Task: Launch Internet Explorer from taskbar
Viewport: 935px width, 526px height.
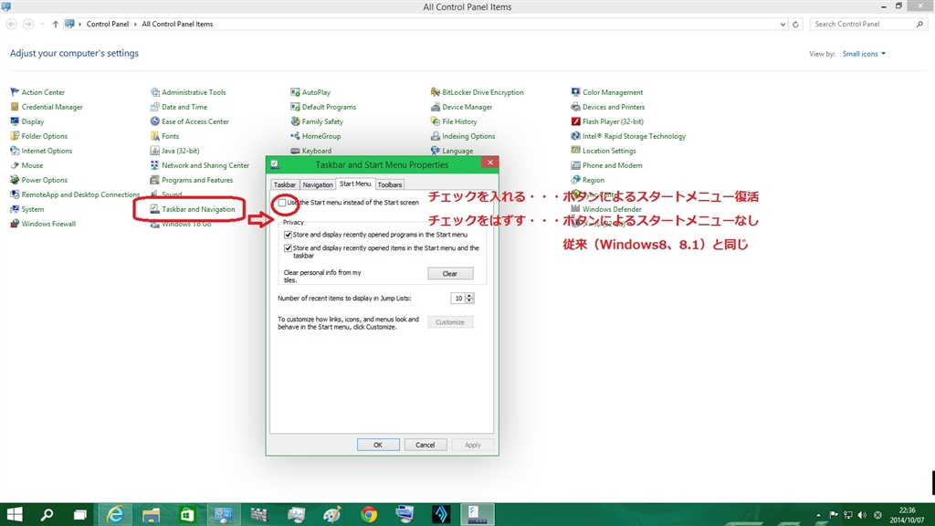Action: (114, 514)
